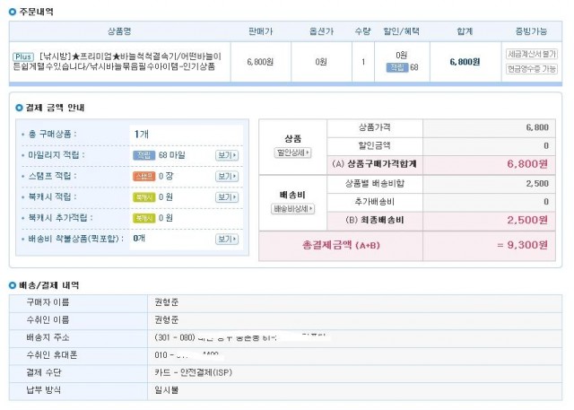Click the 일시불 payment value

[166, 390]
